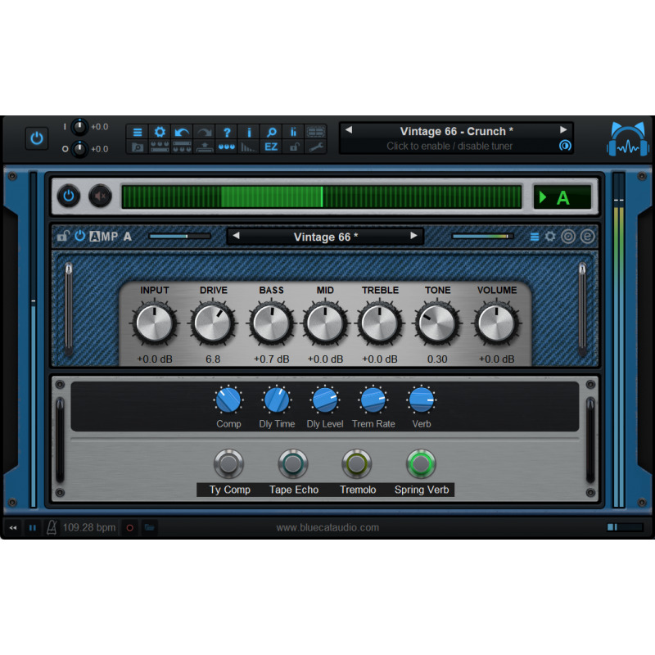Select the A channel button
655x655 pixels.
(562, 196)
